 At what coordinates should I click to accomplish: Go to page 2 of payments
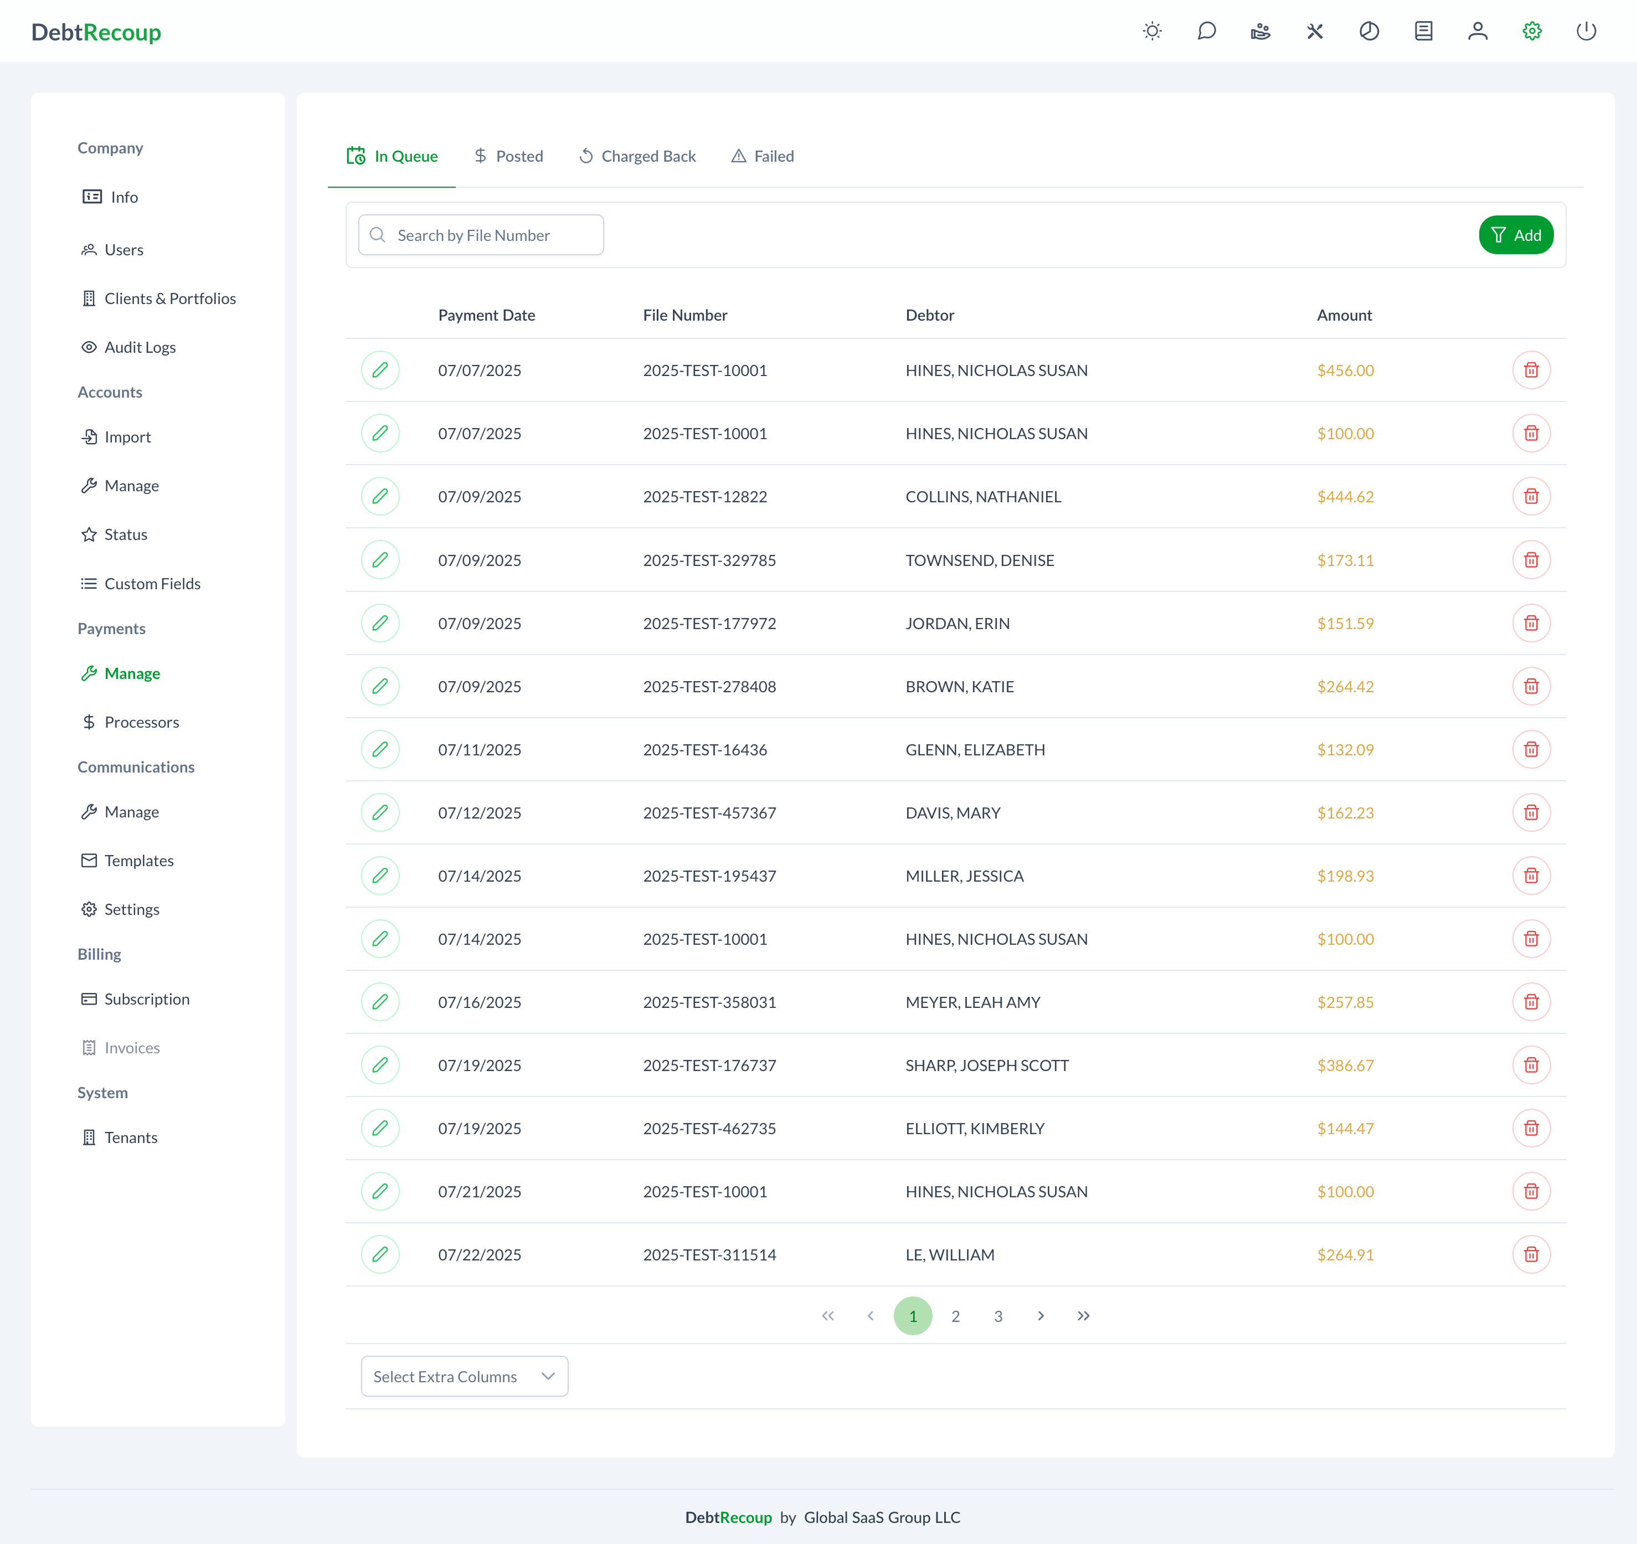click(x=955, y=1316)
